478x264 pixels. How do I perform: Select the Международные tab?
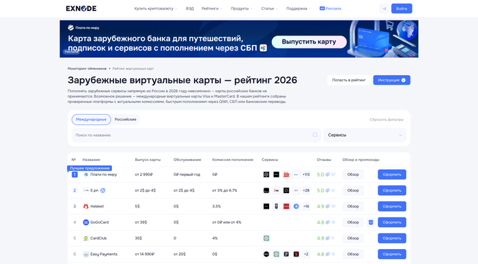[91, 119]
